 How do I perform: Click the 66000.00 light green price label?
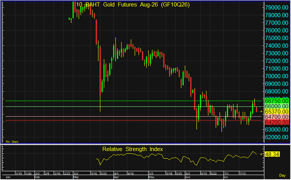coord(277,107)
